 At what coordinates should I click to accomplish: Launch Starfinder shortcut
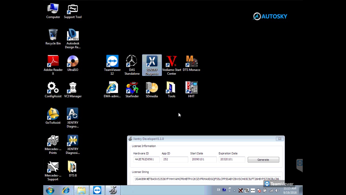[x=132, y=90]
